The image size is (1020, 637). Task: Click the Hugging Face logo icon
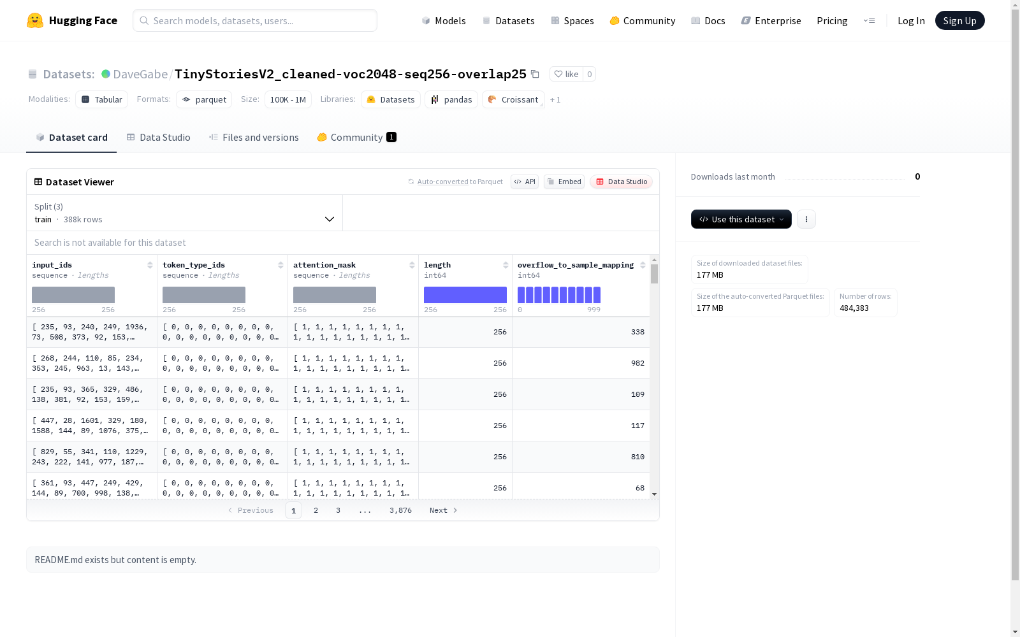click(35, 20)
